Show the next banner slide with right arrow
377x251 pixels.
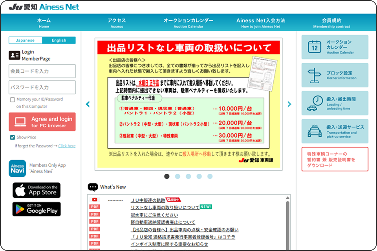click(289, 104)
